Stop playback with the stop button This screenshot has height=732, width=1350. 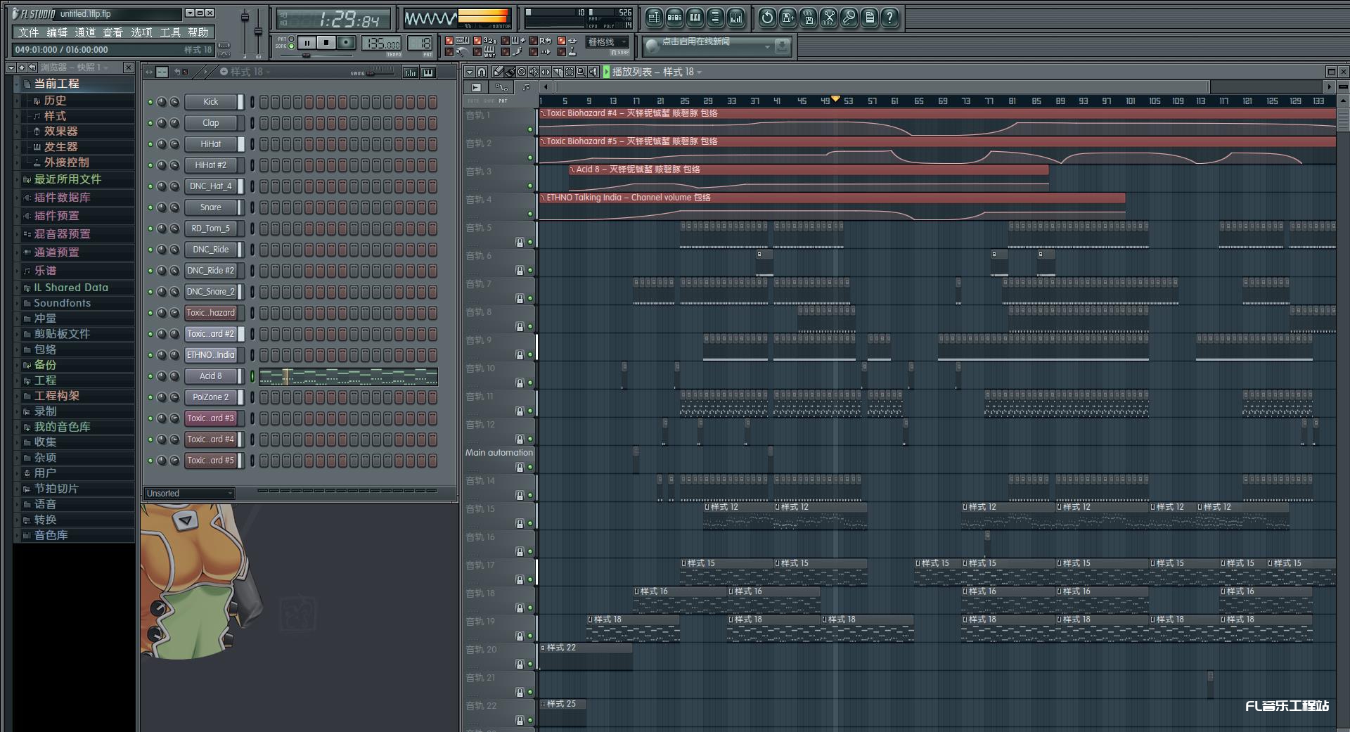tap(326, 43)
